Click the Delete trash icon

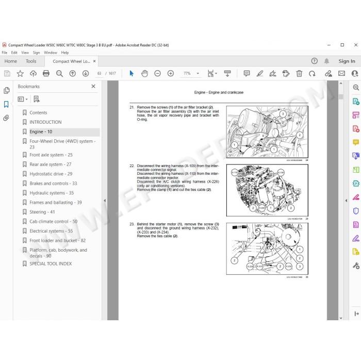[x=299, y=73]
